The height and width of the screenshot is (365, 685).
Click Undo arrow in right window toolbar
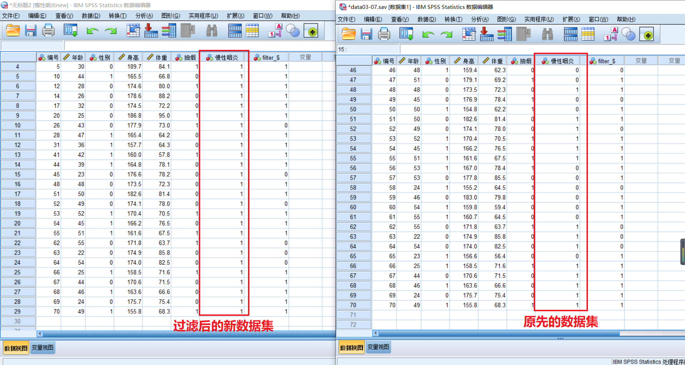[428, 34]
